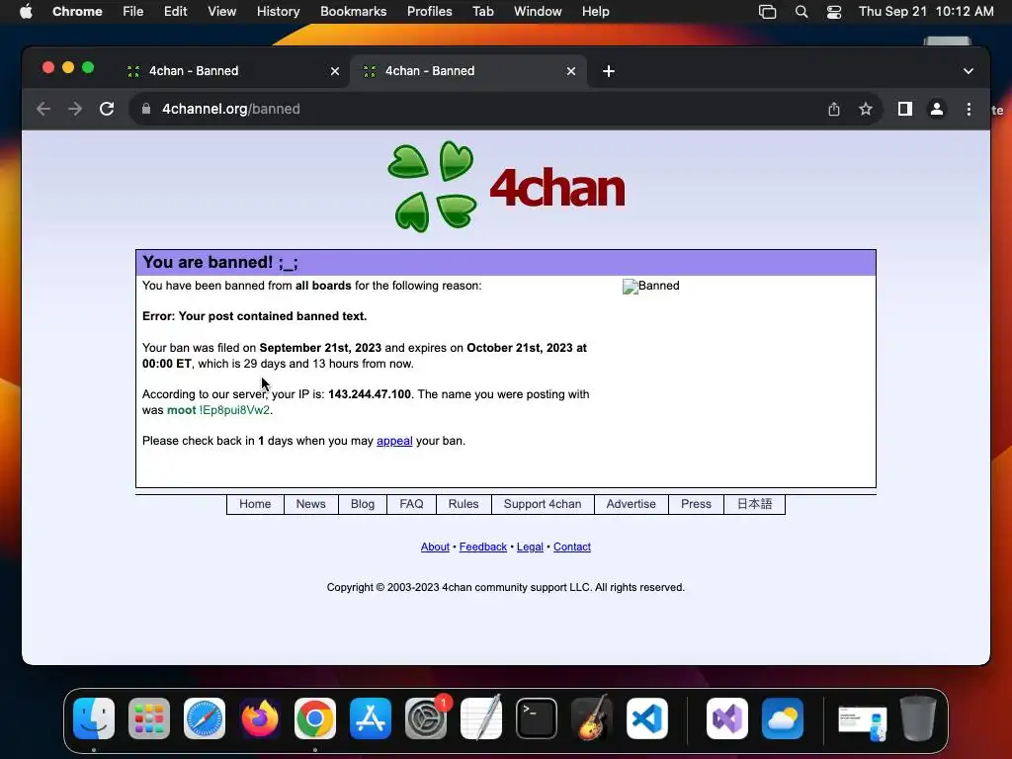Click the padlock site info icon

pyautogui.click(x=146, y=109)
